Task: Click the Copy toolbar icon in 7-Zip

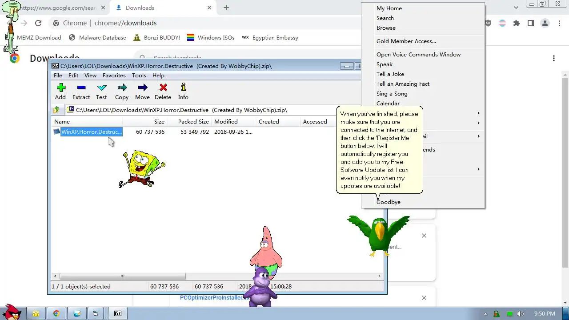Action: pos(122,92)
